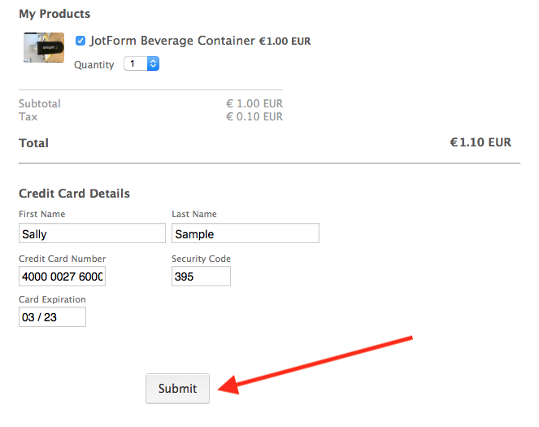Click the Security Code label
This screenshot has width=539, height=427.
coord(201,259)
